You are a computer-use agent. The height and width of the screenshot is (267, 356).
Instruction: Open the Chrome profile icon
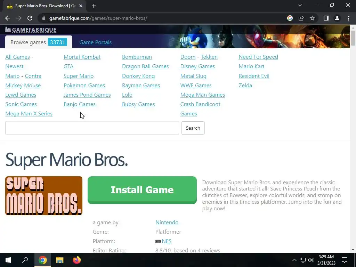[x=337, y=18]
